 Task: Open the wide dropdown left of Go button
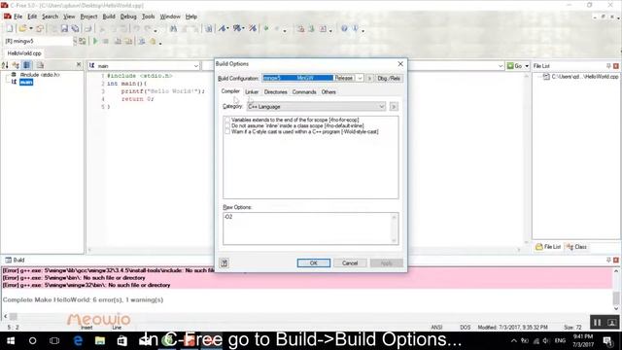tap(501, 66)
